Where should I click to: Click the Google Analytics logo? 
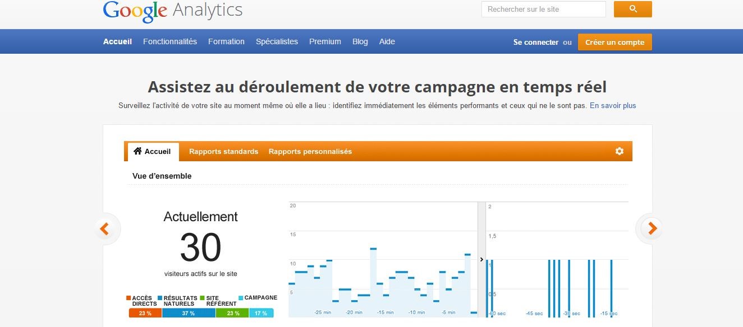(x=173, y=11)
